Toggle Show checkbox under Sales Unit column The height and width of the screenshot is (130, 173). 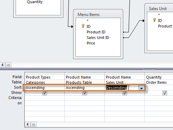click(x=125, y=93)
